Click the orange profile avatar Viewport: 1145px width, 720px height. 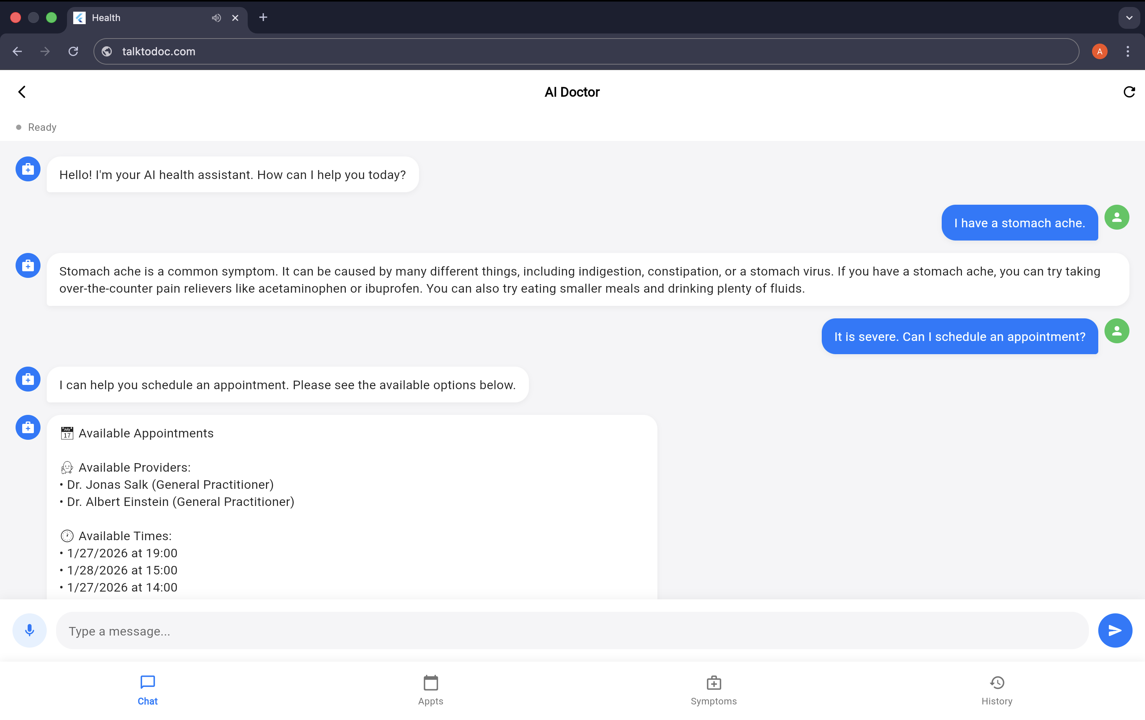click(1099, 51)
